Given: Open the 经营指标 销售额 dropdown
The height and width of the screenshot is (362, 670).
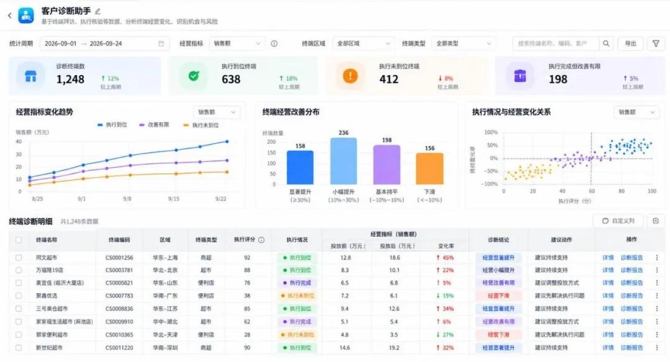Looking at the screenshot, I should [237, 43].
